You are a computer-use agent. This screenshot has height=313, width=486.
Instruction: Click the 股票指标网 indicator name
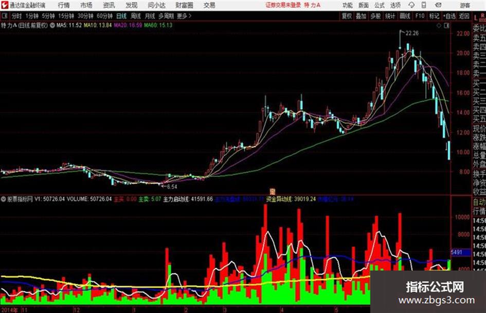point(20,199)
